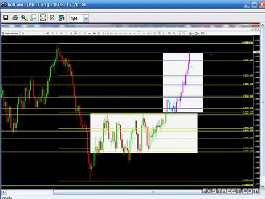Switch chart to M15 timeframe

point(120,33)
